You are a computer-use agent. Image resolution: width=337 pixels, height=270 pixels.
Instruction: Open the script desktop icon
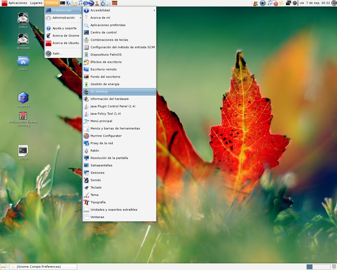(x=23, y=153)
